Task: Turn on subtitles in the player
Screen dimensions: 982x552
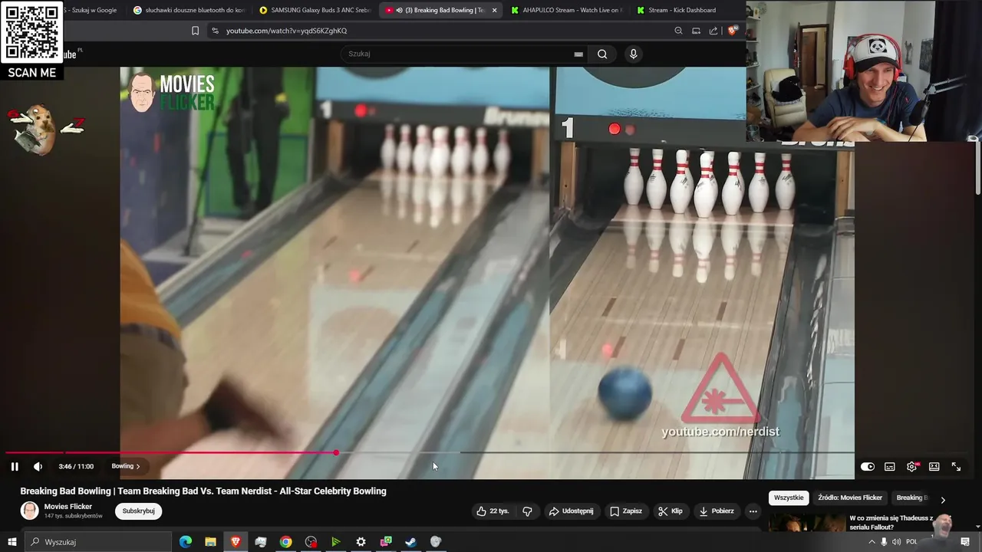Action: (x=890, y=466)
